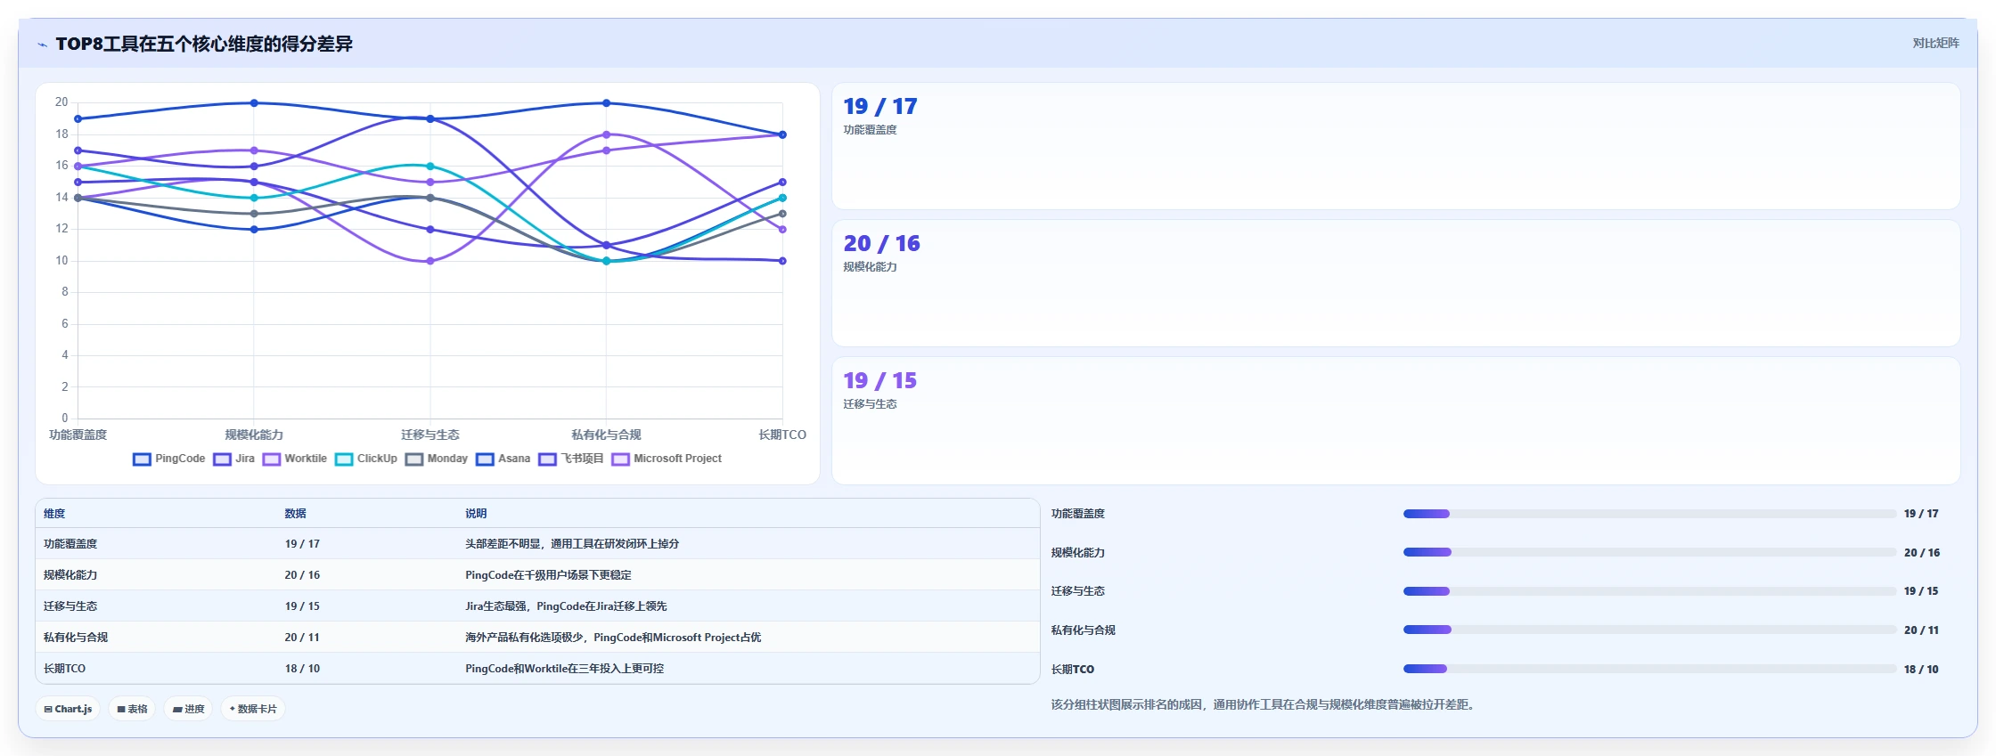This screenshot has width=1996, height=756.
Task: Click table value 20 / 11
Action: (302, 637)
